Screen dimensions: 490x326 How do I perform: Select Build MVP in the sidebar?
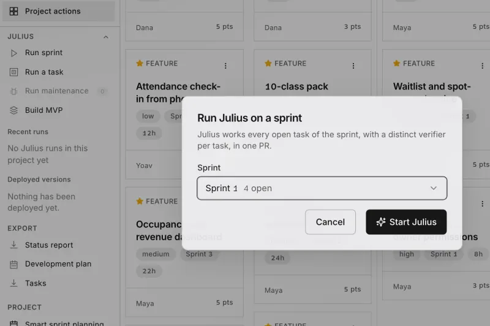point(43,110)
